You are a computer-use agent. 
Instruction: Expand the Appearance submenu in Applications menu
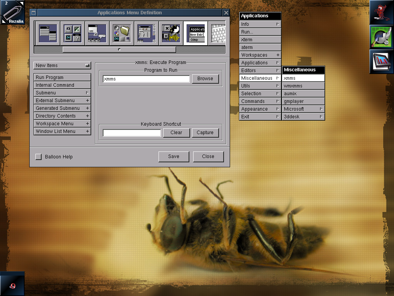pyautogui.click(x=260, y=109)
